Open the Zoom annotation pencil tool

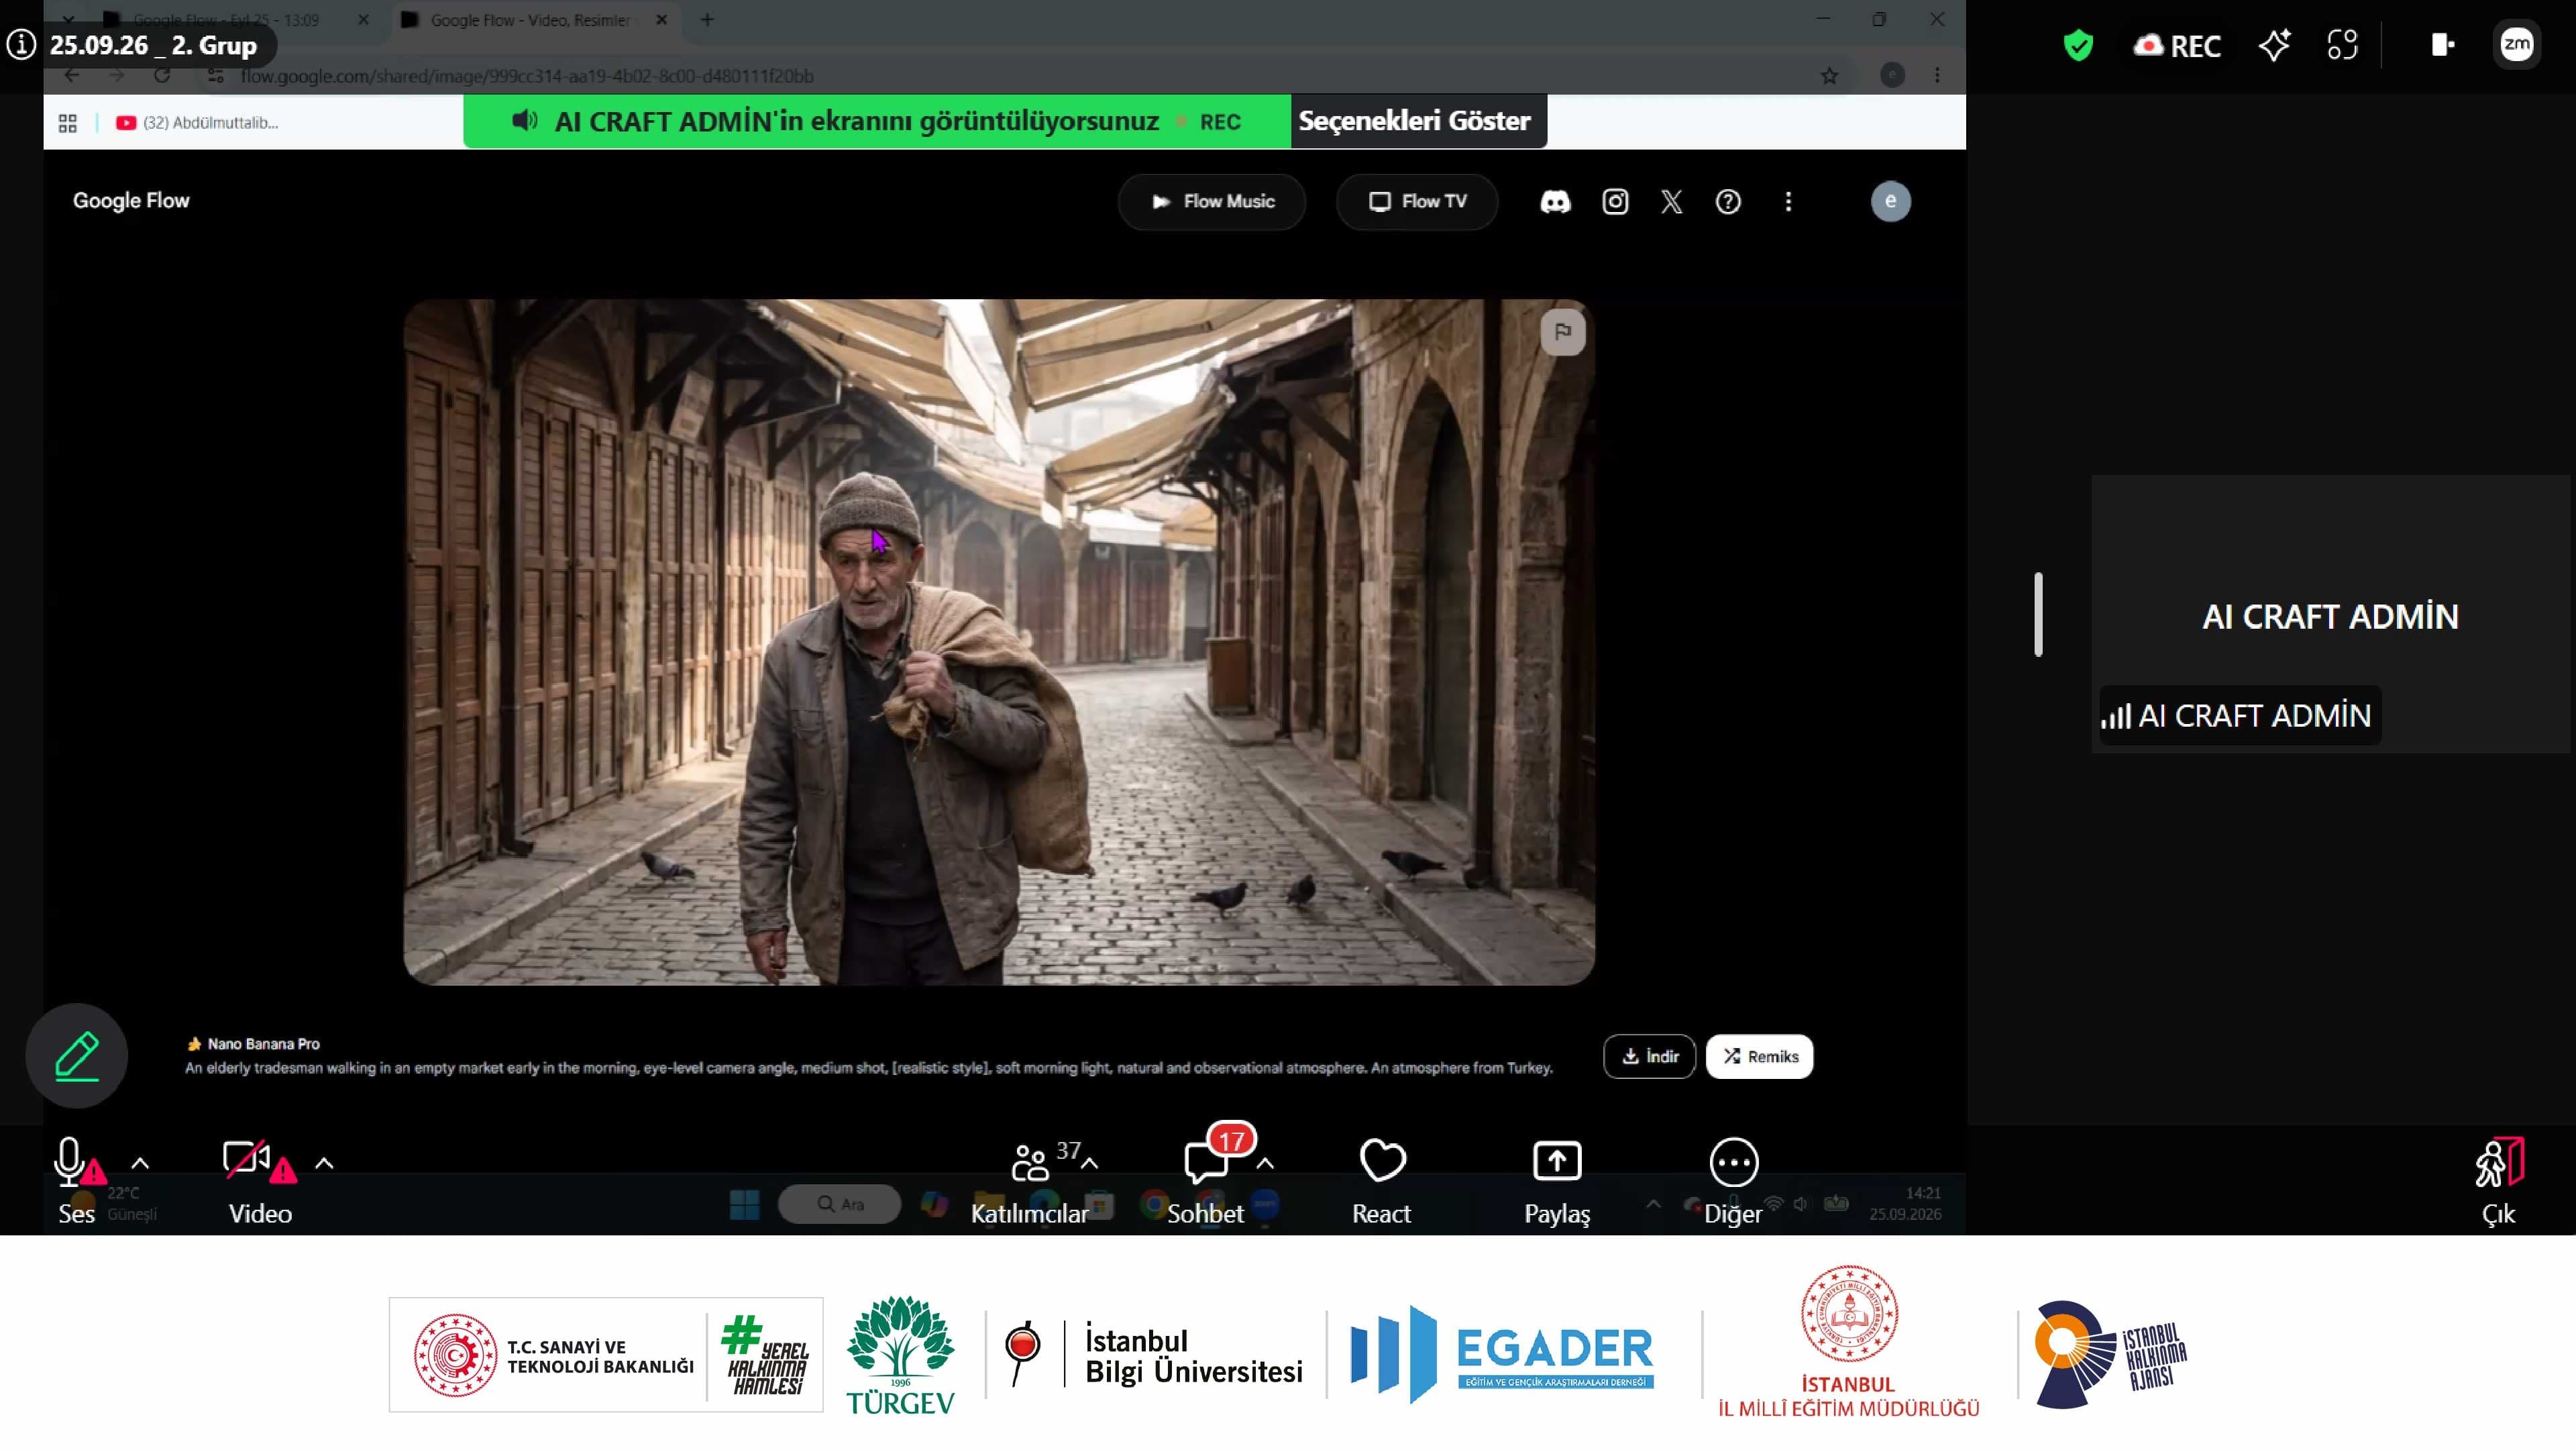click(76, 1055)
